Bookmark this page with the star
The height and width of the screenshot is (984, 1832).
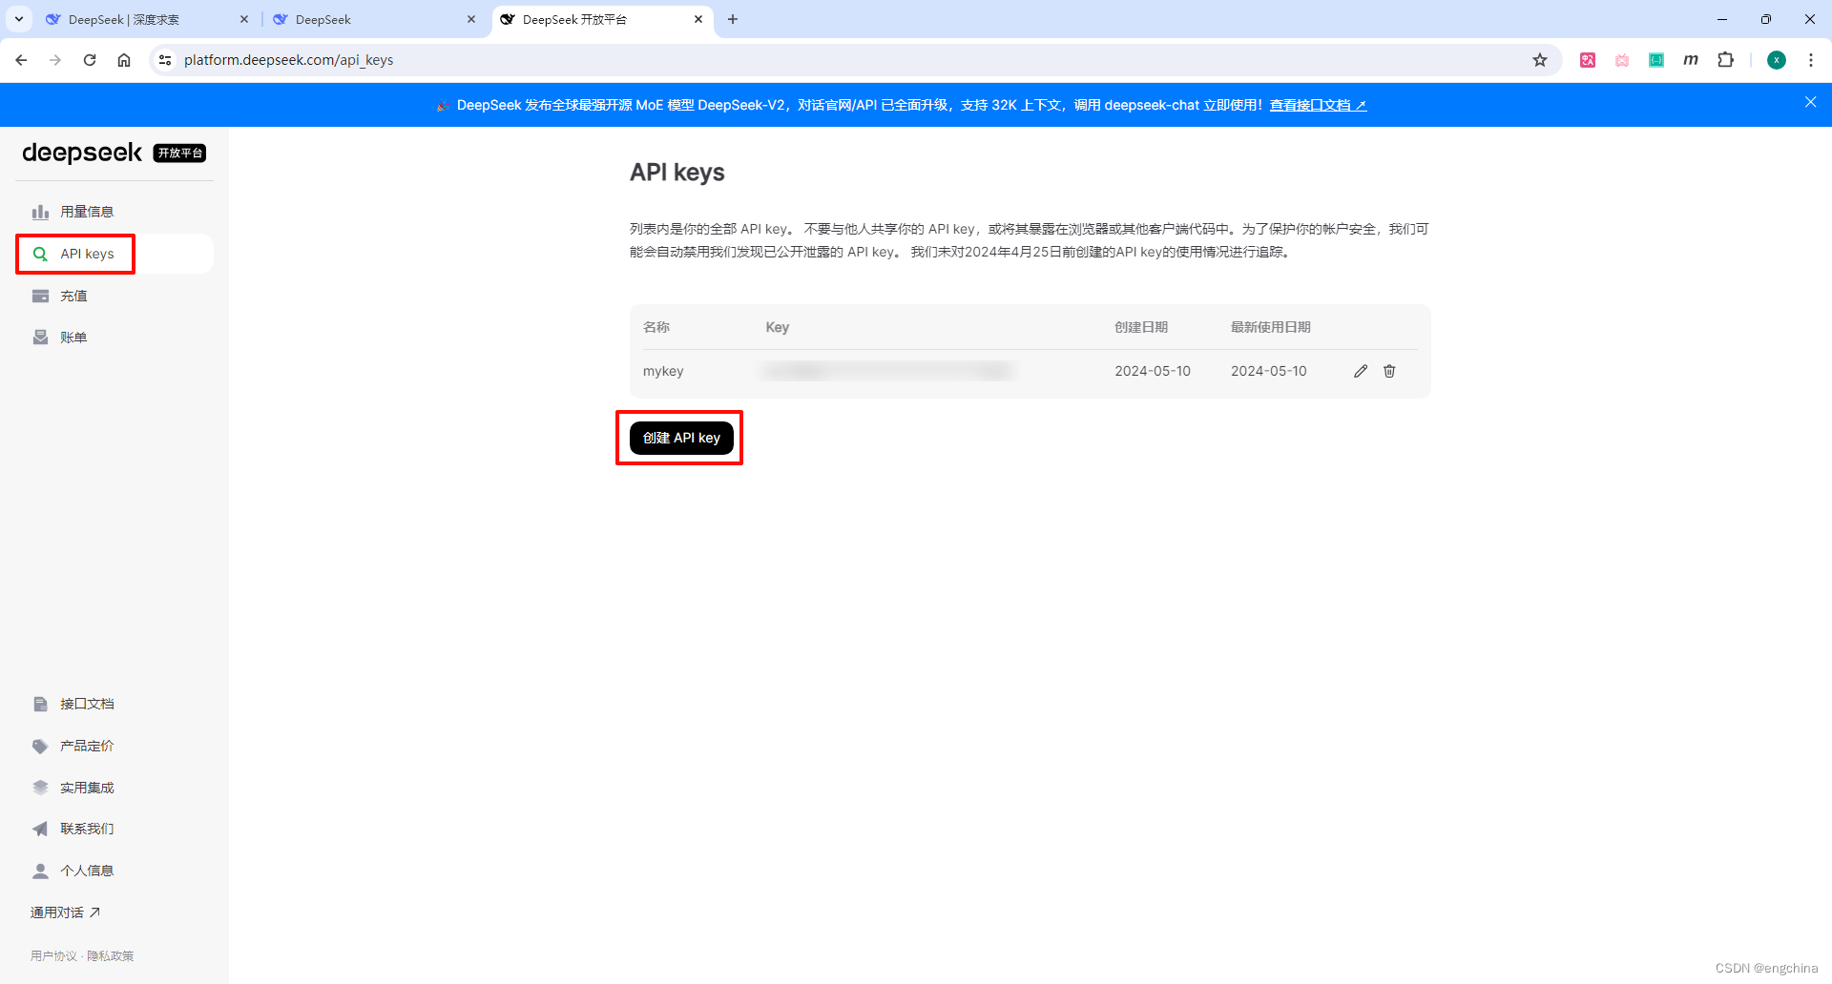pyautogui.click(x=1540, y=60)
